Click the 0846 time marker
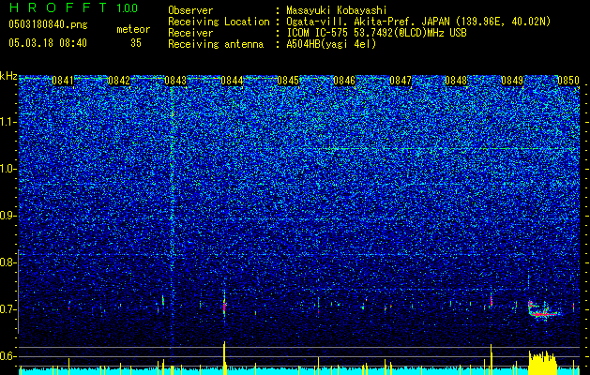Image resolution: width=590 pixels, height=375 pixels. (x=344, y=81)
